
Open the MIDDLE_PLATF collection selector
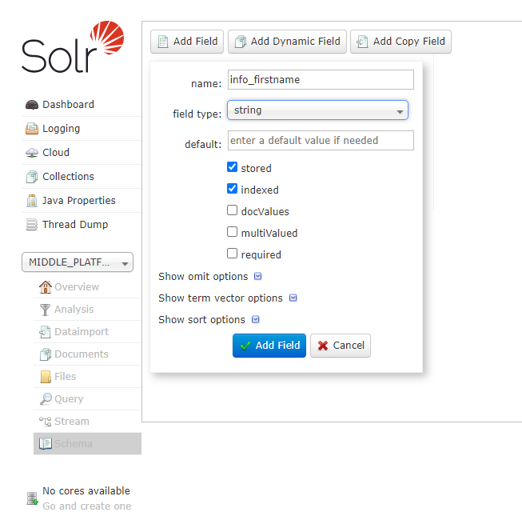click(x=78, y=262)
